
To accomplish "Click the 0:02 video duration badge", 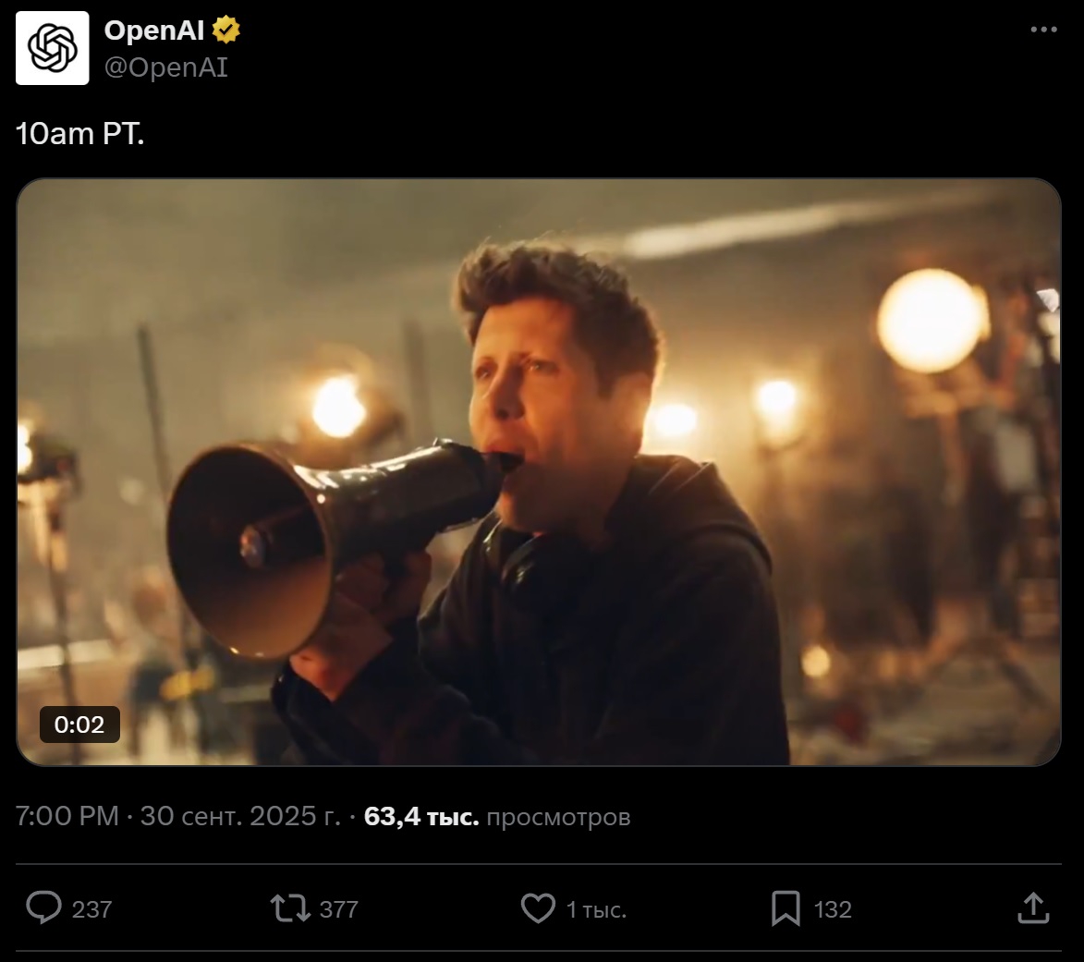I will (79, 725).
